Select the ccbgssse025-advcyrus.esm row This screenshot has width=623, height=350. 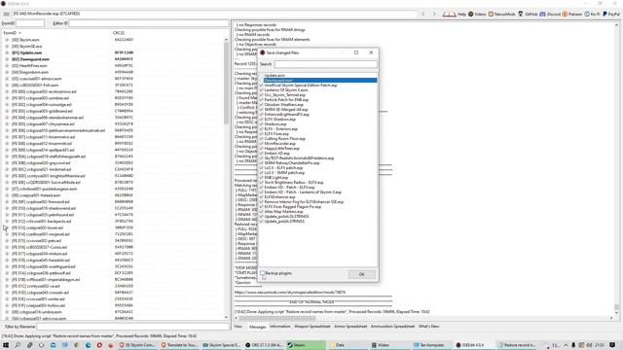pos(39,318)
